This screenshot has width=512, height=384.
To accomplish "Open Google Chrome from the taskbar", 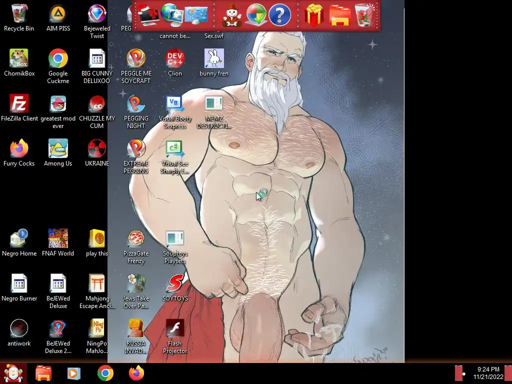I will (x=105, y=373).
